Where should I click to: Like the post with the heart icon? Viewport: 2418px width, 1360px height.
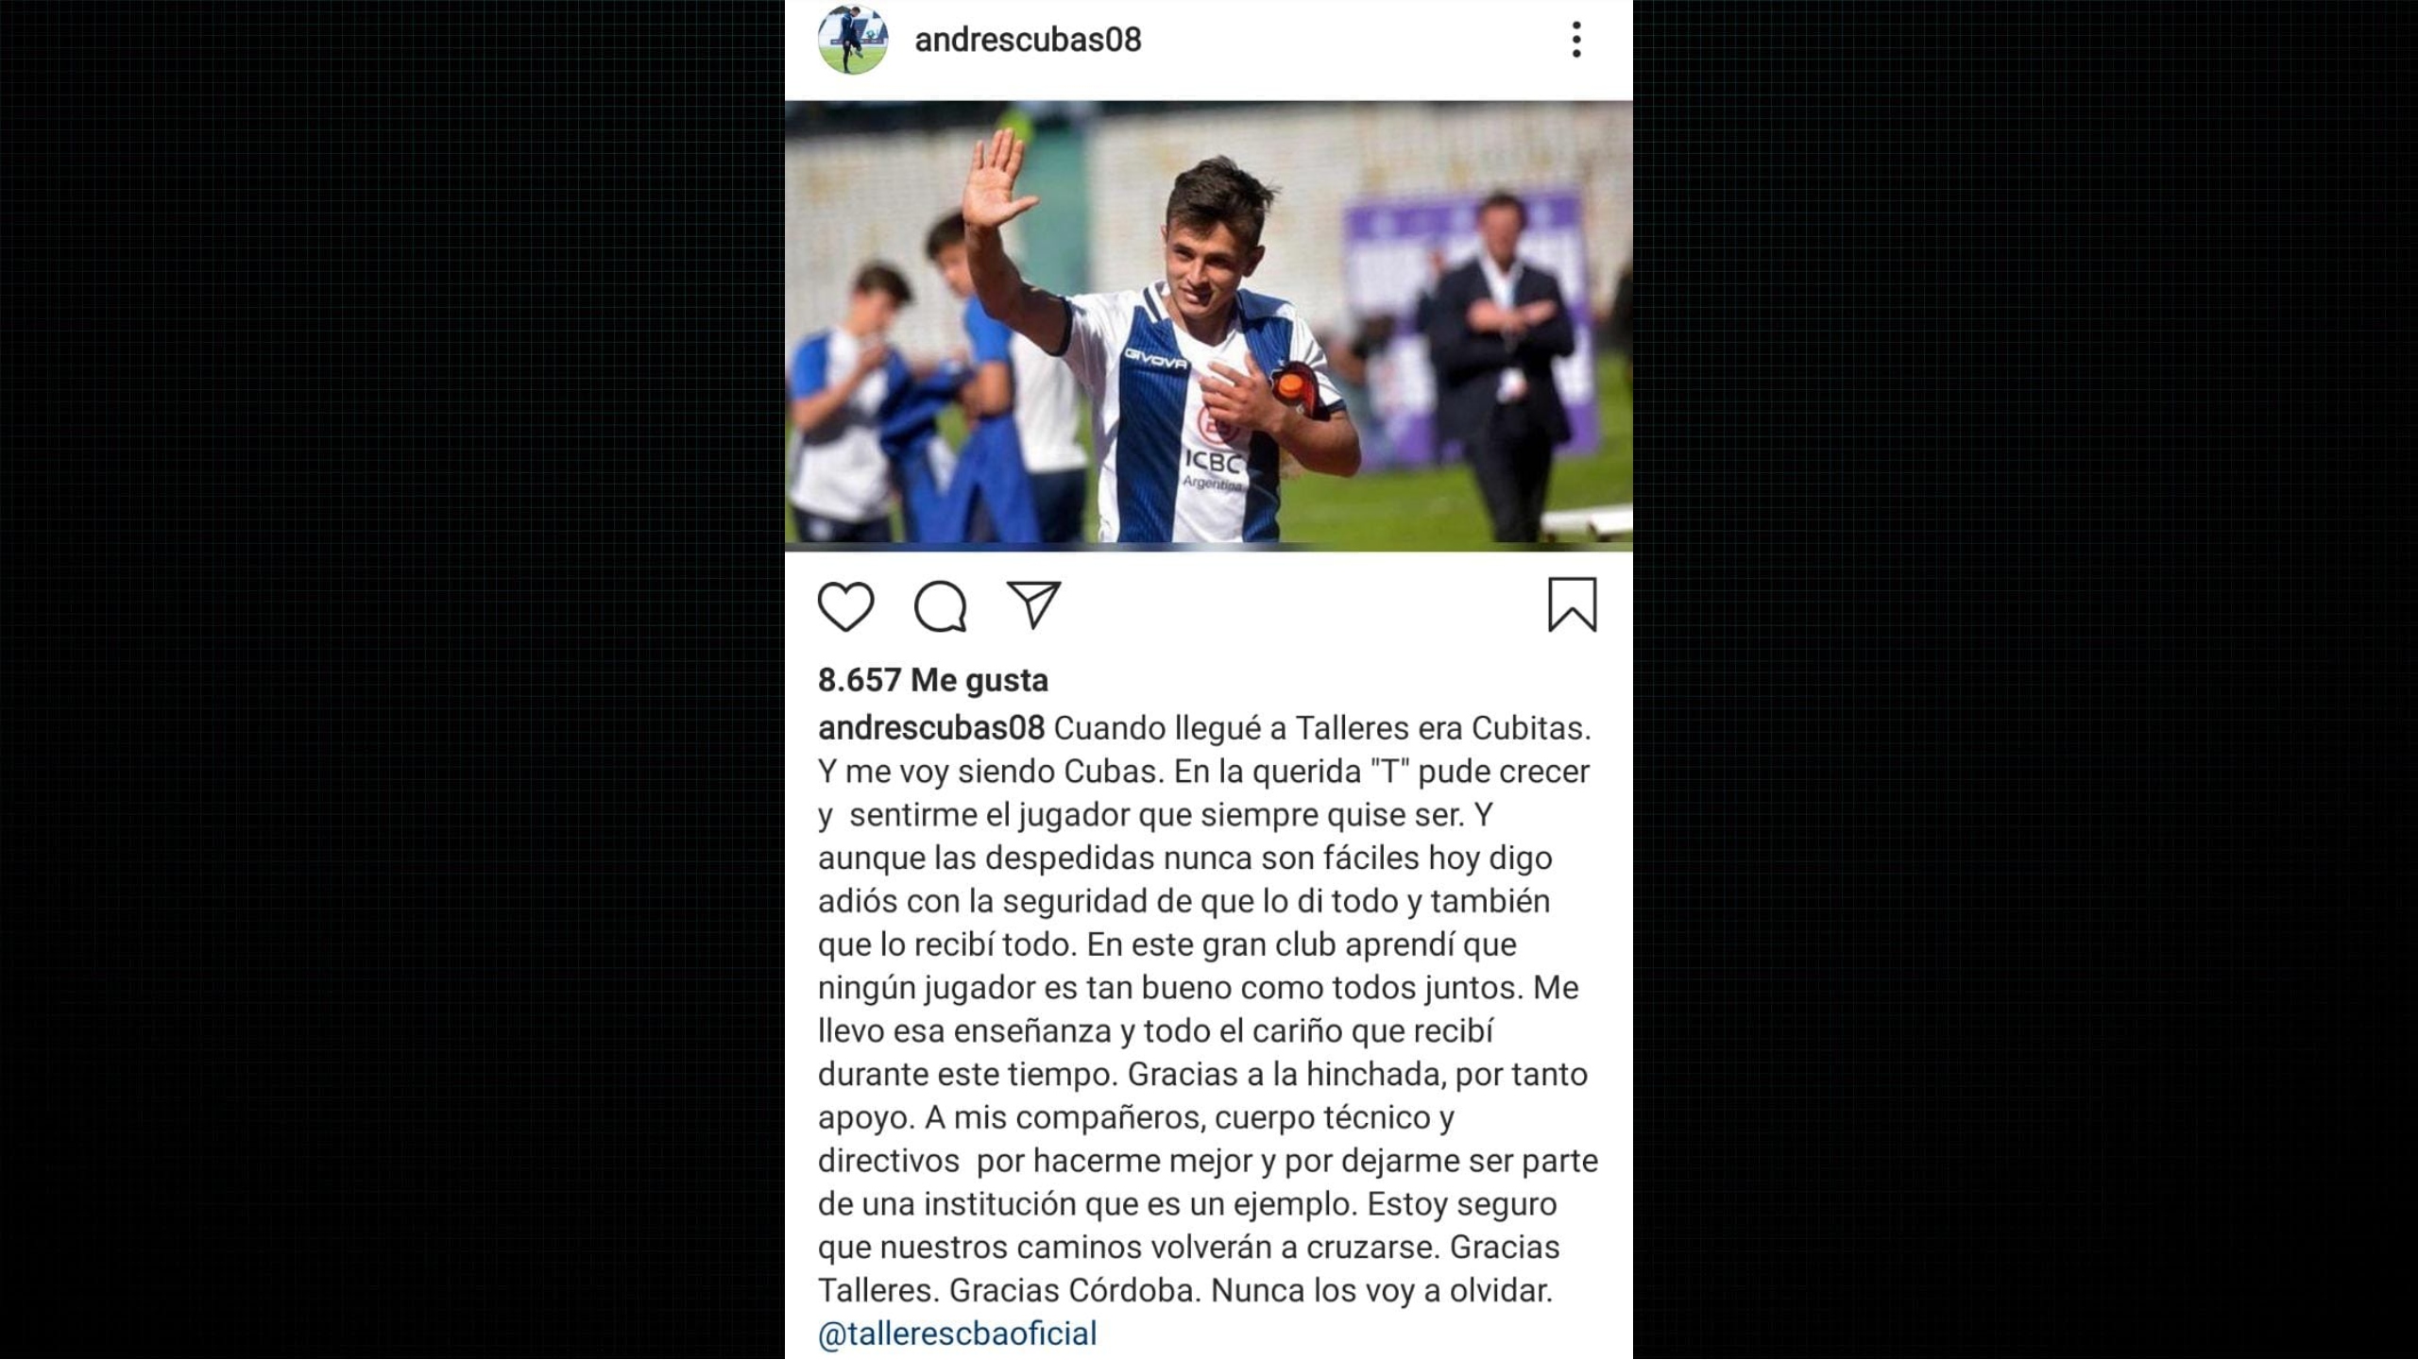click(845, 605)
